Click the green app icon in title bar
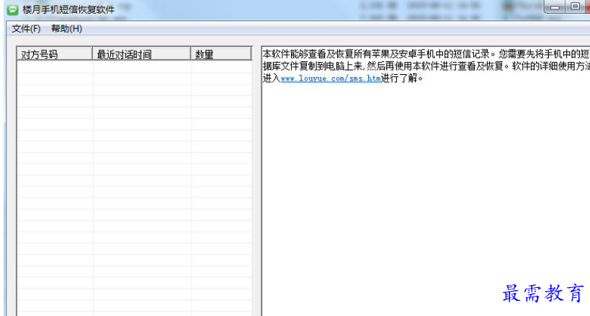This screenshot has height=316, width=590. 12,9
